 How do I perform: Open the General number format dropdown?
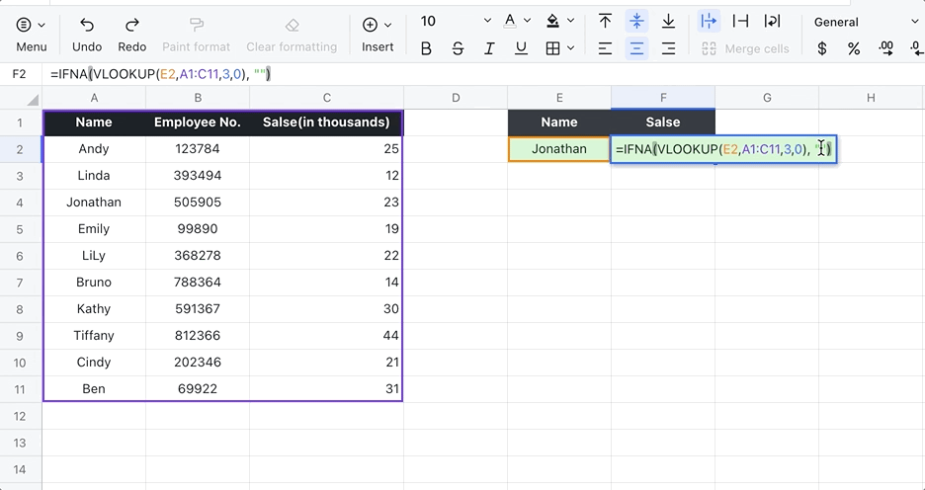866,22
